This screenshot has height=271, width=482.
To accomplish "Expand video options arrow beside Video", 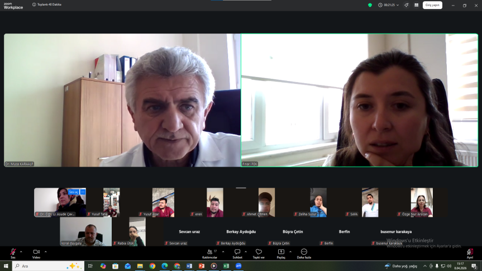I will [x=46, y=251].
